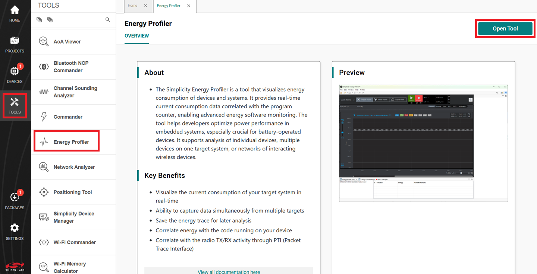Go to the Home sidebar icon
This screenshot has width=537, height=274.
click(x=15, y=12)
